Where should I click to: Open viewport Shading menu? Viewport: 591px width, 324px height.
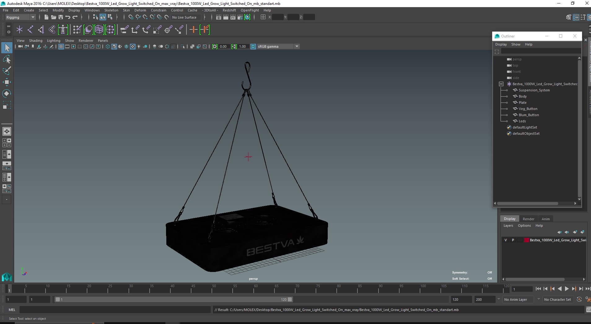tap(36, 41)
